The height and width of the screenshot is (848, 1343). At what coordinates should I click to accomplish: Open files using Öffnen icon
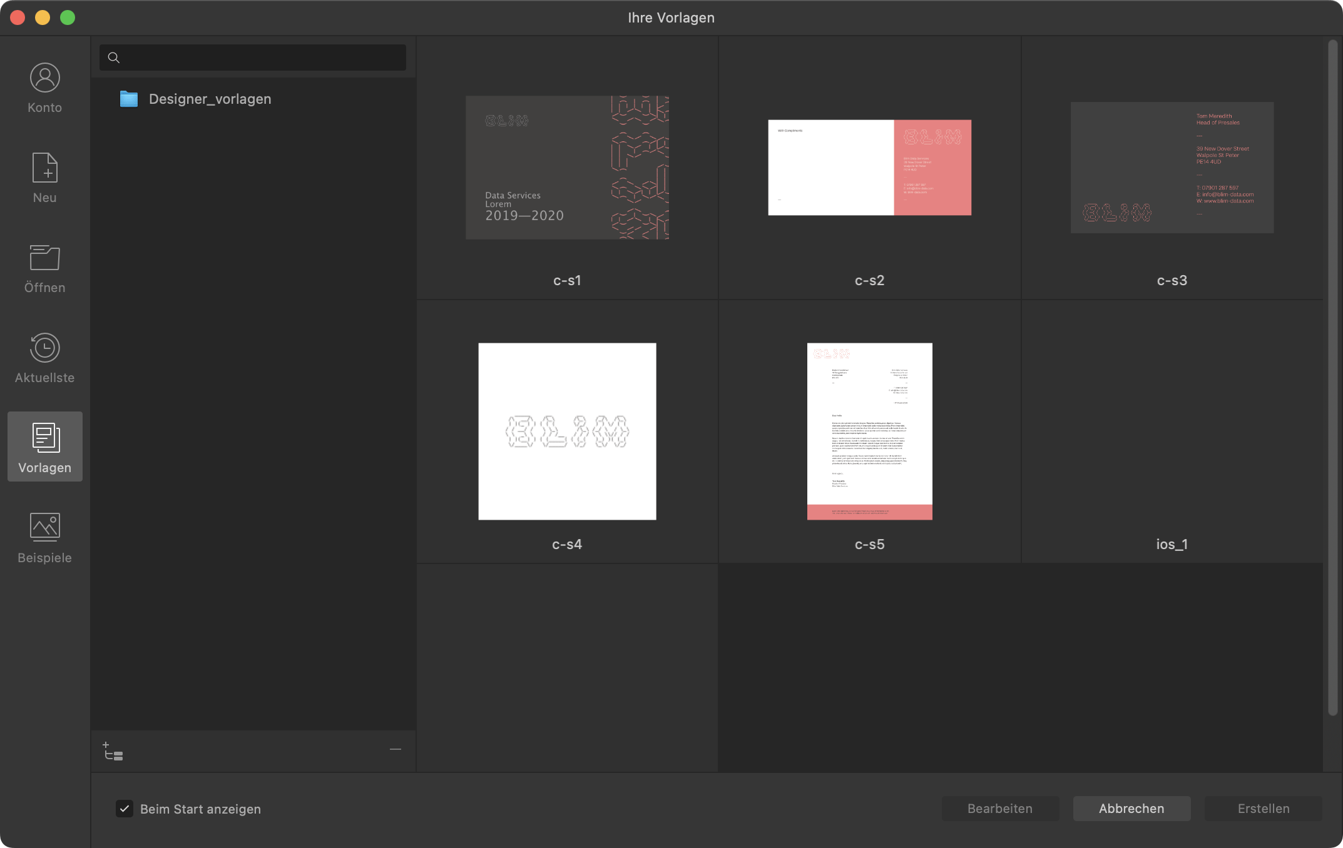coord(44,266)
